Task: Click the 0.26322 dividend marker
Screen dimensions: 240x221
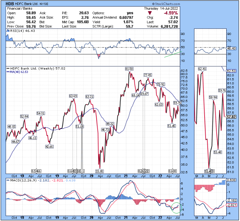Action: coord(144,171)
